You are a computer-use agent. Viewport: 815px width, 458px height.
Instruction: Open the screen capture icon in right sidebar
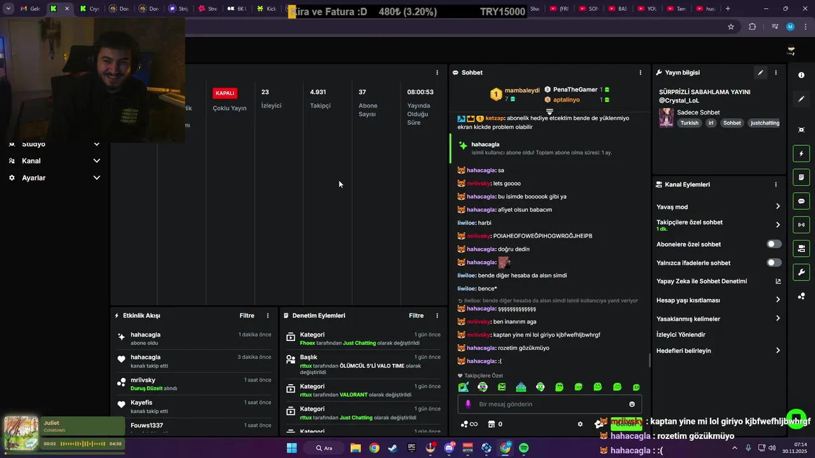(801, 130)
